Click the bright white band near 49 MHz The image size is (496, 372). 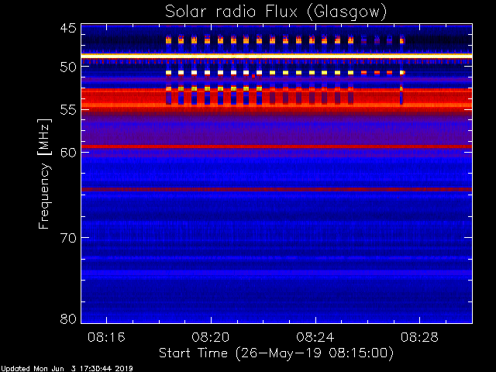[x=277, y=56]
